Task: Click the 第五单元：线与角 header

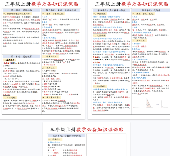Action: point(151,10)
